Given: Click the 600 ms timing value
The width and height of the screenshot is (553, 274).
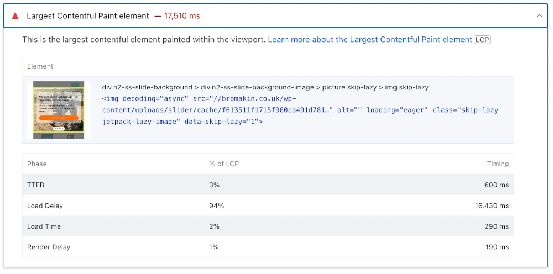Looking at the screenshot, I should (x=497, y=185).
